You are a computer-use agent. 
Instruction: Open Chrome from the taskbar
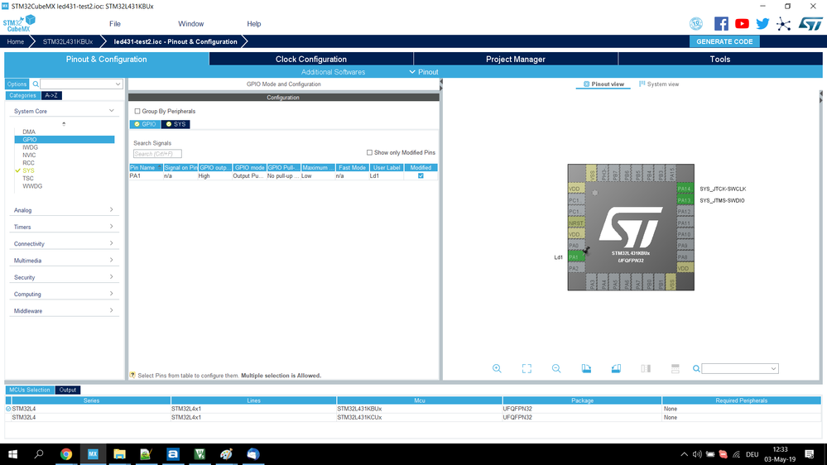pos(66,454)
